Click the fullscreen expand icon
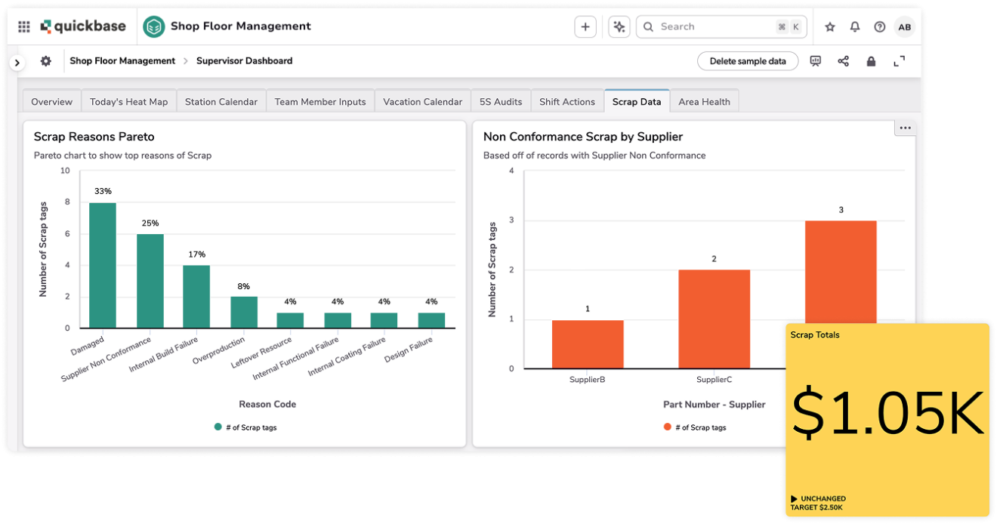 click(x=899, y=60)
